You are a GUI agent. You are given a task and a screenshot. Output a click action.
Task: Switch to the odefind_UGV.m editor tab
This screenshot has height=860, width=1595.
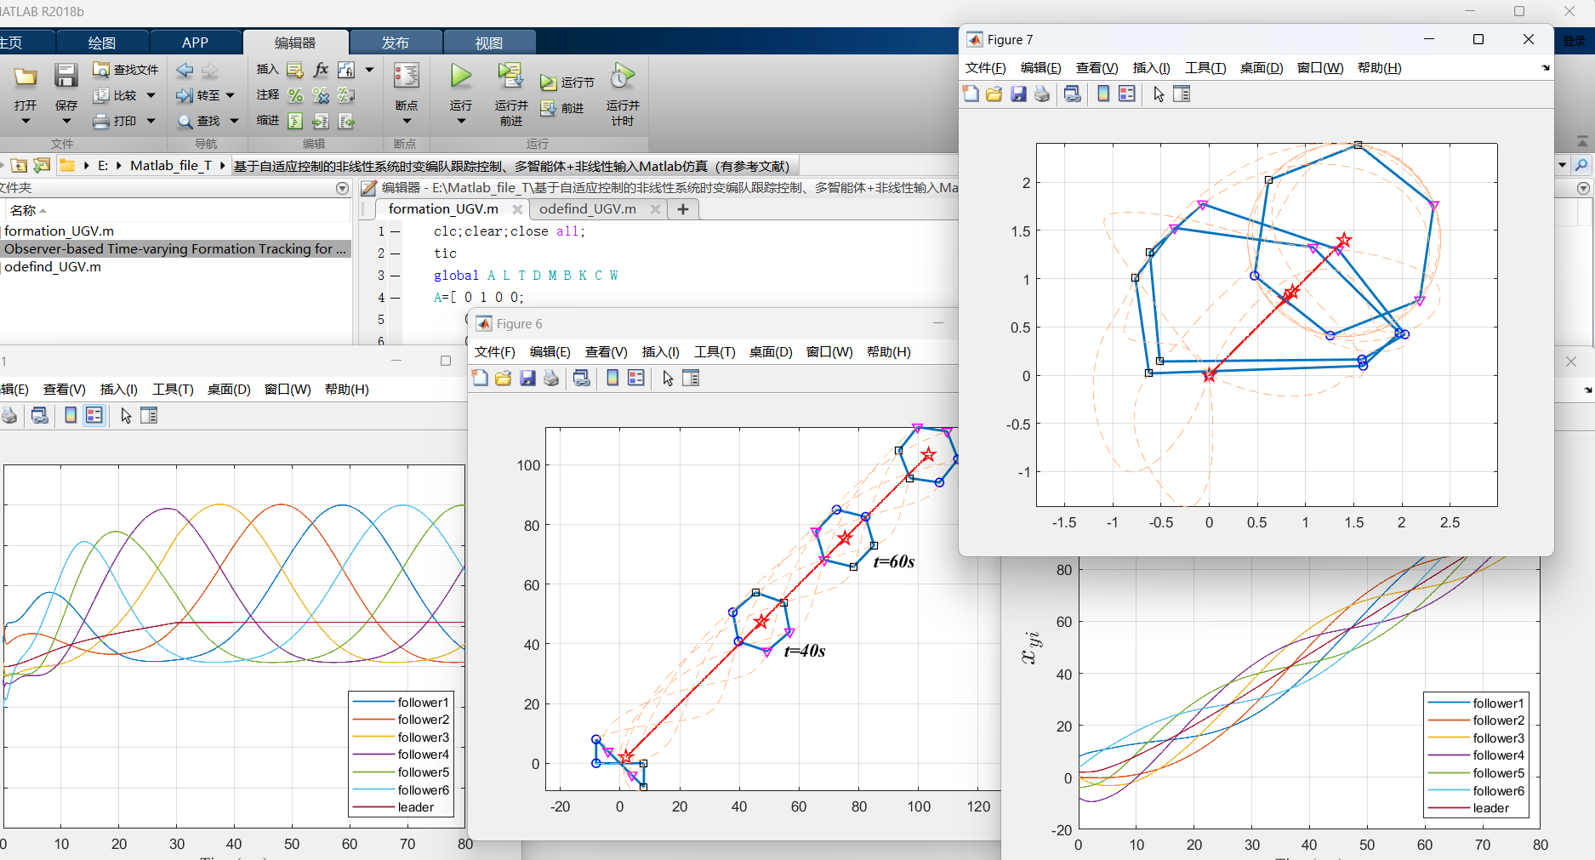click(x=587, y=209)
